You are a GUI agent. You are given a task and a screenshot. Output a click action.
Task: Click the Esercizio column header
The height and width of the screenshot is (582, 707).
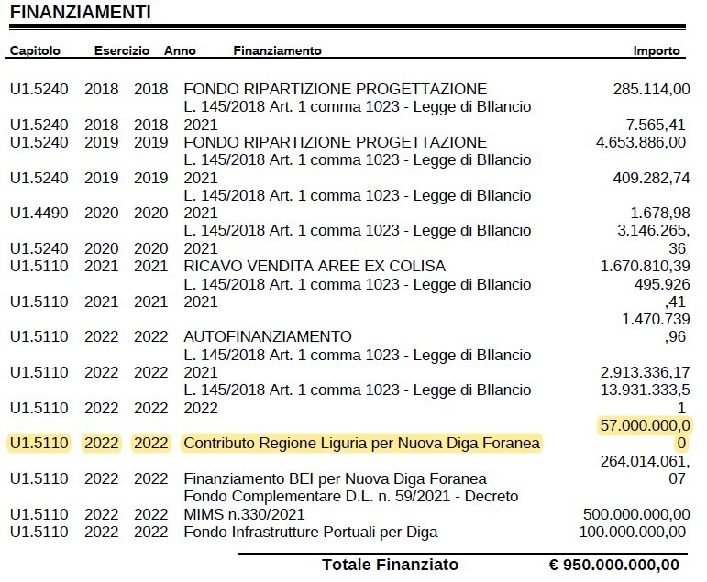click(116, 51)
